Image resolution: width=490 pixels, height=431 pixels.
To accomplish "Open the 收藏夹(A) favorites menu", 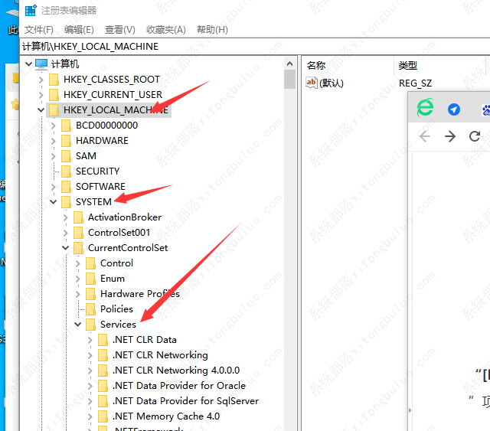I will (x=165, y=29).
